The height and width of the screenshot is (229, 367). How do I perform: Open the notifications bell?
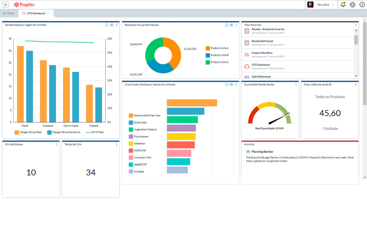point(343,5)
